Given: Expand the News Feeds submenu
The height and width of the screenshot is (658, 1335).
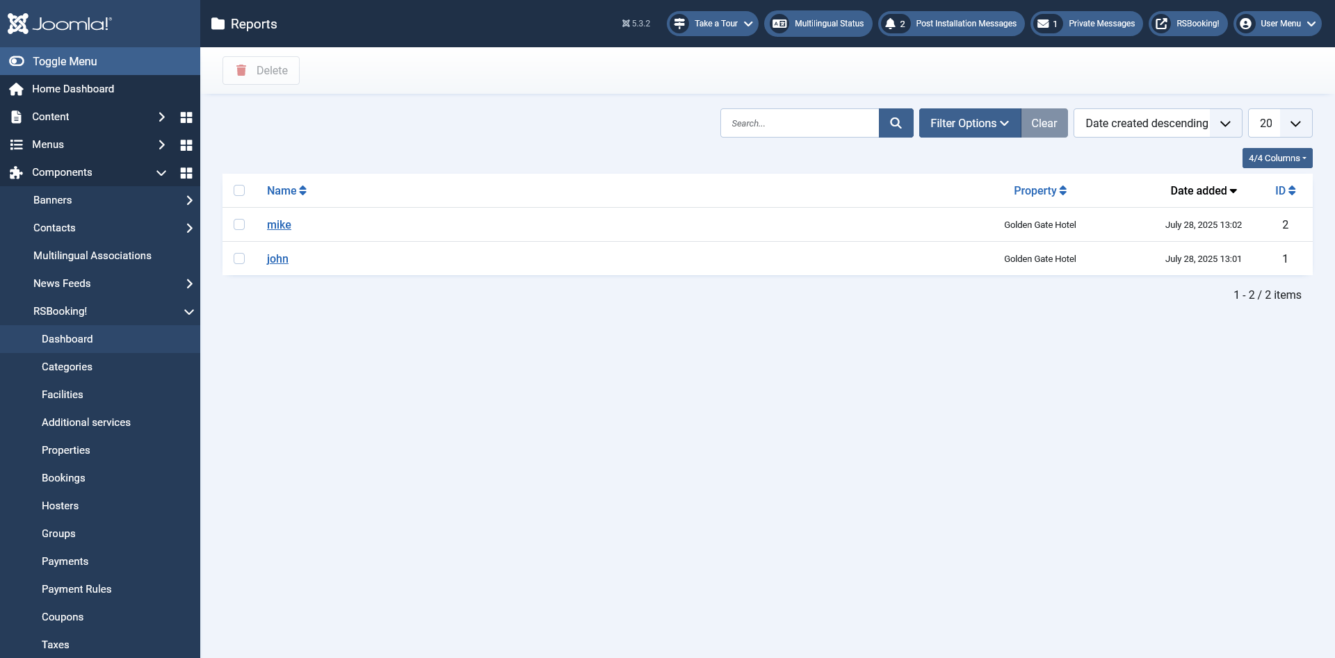Looking at the screenshot, I should pos(189,283).
